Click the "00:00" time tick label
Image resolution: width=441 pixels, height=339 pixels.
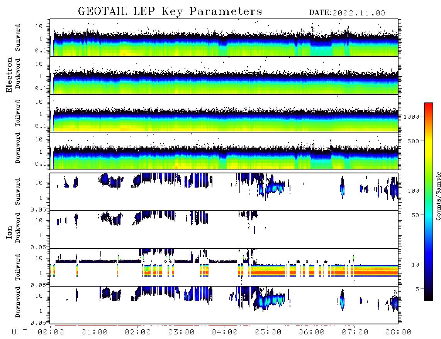[51, 332]
